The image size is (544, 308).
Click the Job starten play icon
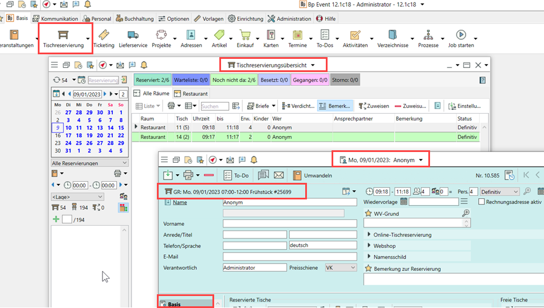[x=460, y=35]
